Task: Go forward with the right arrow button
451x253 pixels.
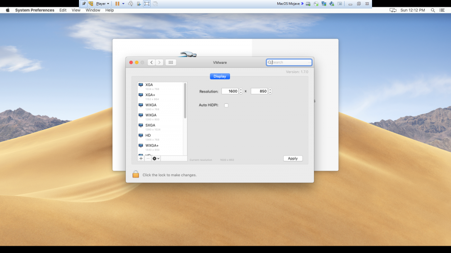Action: coord(159,62)
